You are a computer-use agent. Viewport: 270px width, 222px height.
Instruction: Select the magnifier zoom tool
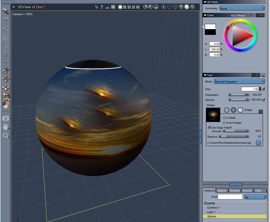click(5, 135)
